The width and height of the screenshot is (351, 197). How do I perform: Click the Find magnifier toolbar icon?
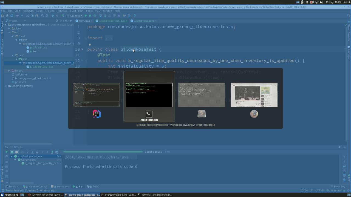tap(42, 16)
